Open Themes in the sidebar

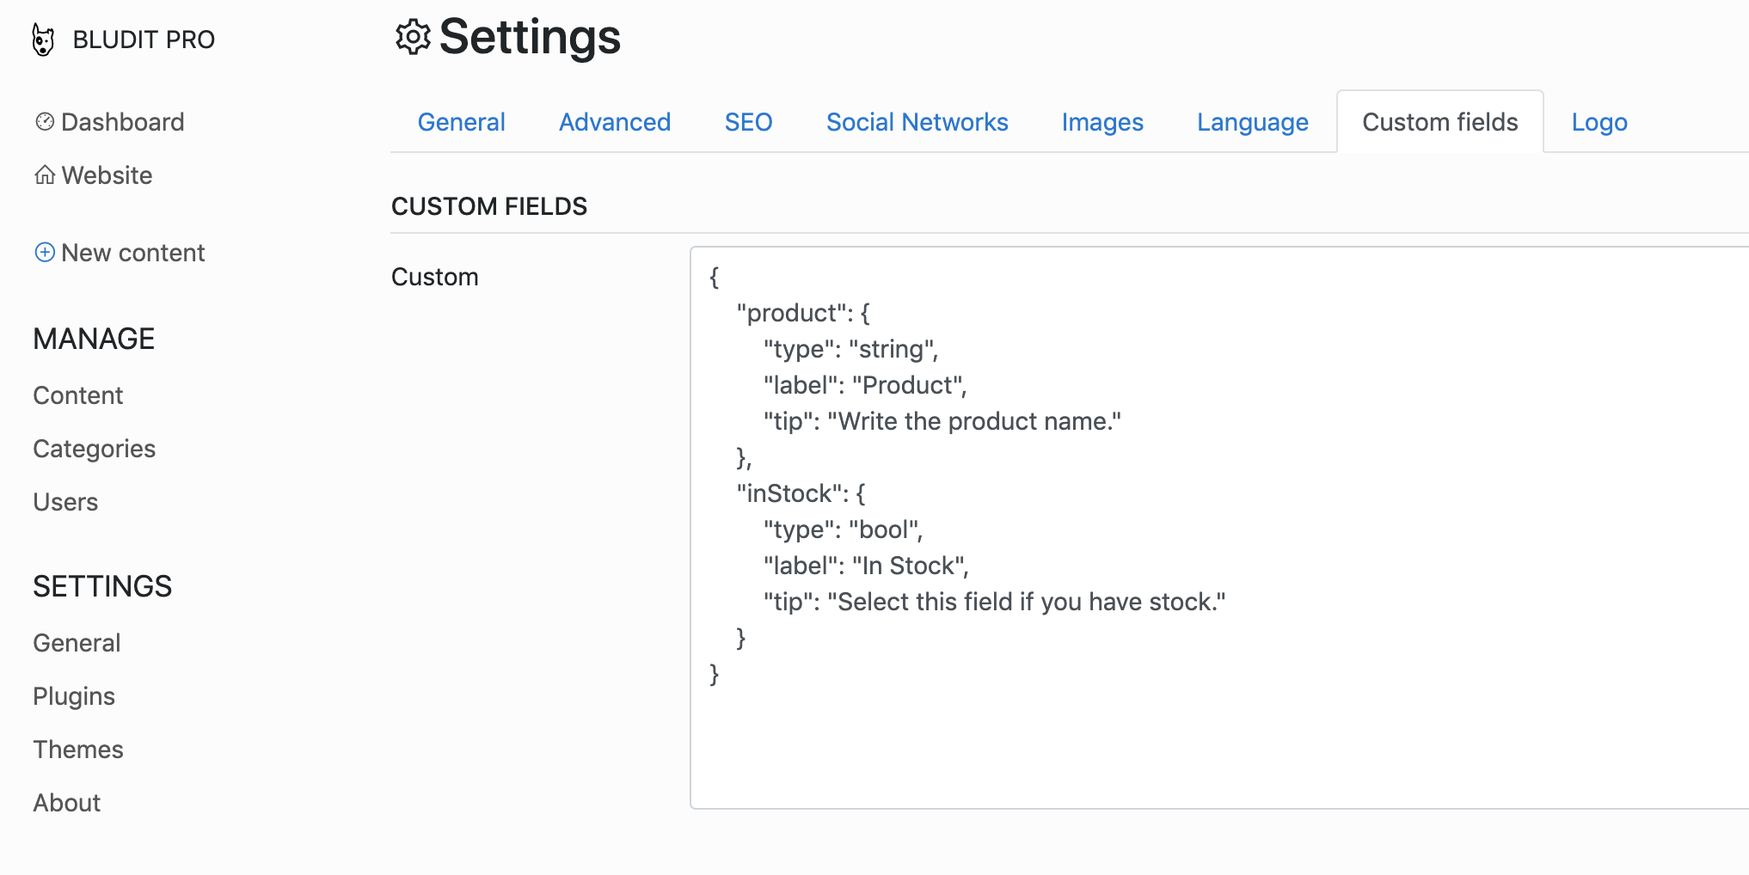(78, 750)
